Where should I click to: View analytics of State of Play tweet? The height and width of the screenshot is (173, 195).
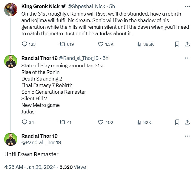[x=139, y=122]
